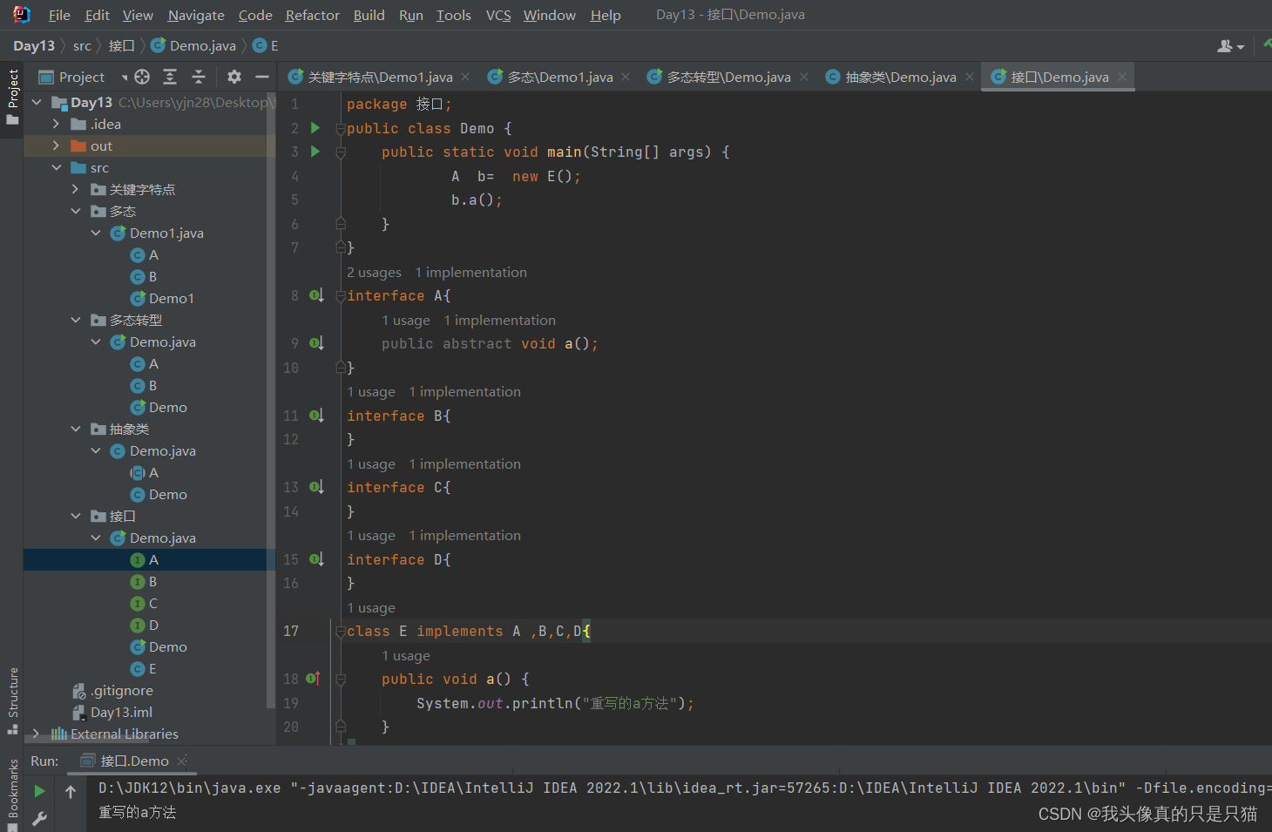This screenshot has height=832, width=1272.
Task: Fold class E at line 17
Action: pyautogui.click(x=341, y=631)
